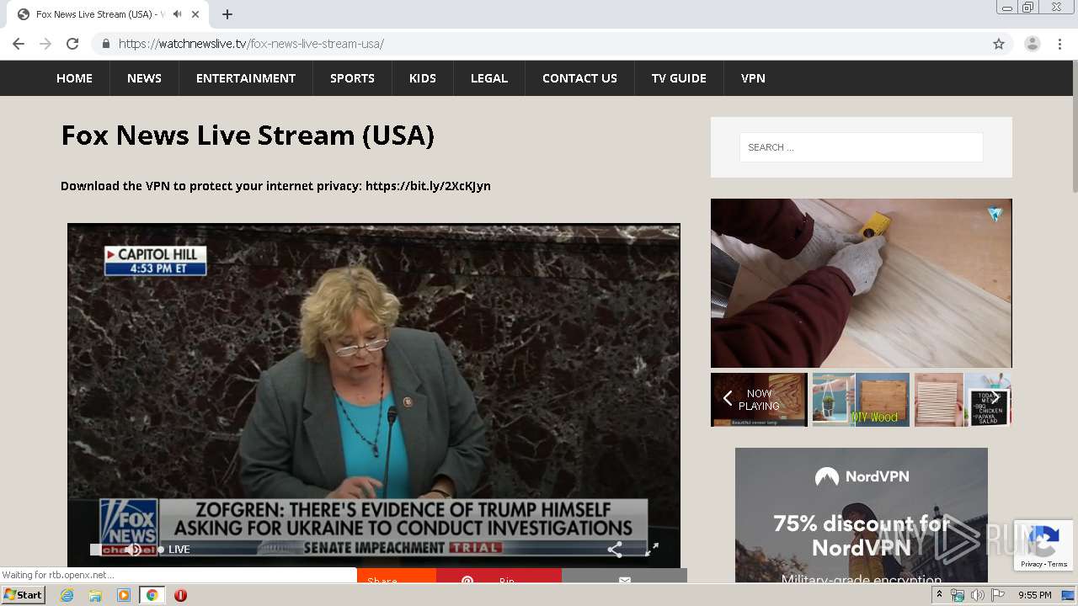Viewport: 1078px width, 606px height.
Task: Open the KIDS menu item
Action: pos(423,78)
